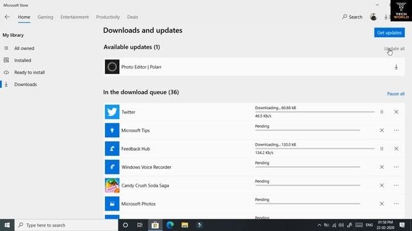Cancel the Microsoft Tips pending download

point(382,130)
